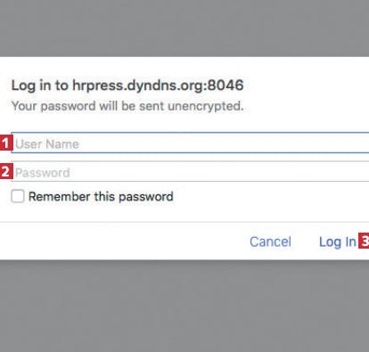This screenshot has width=369, height=352.
Task: Cancel the login dialog
Action: pos(270,241)
